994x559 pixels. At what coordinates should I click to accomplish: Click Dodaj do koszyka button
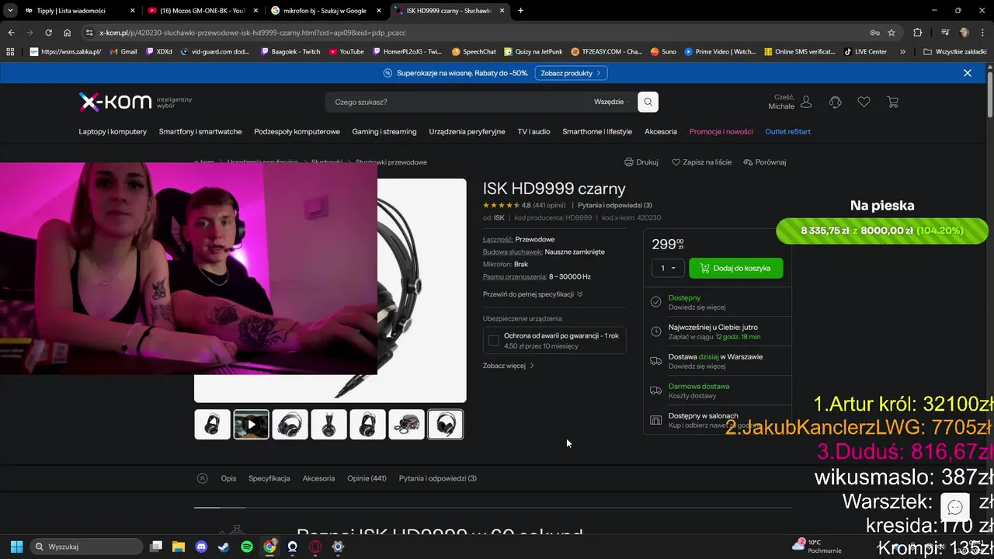[736, 268]
